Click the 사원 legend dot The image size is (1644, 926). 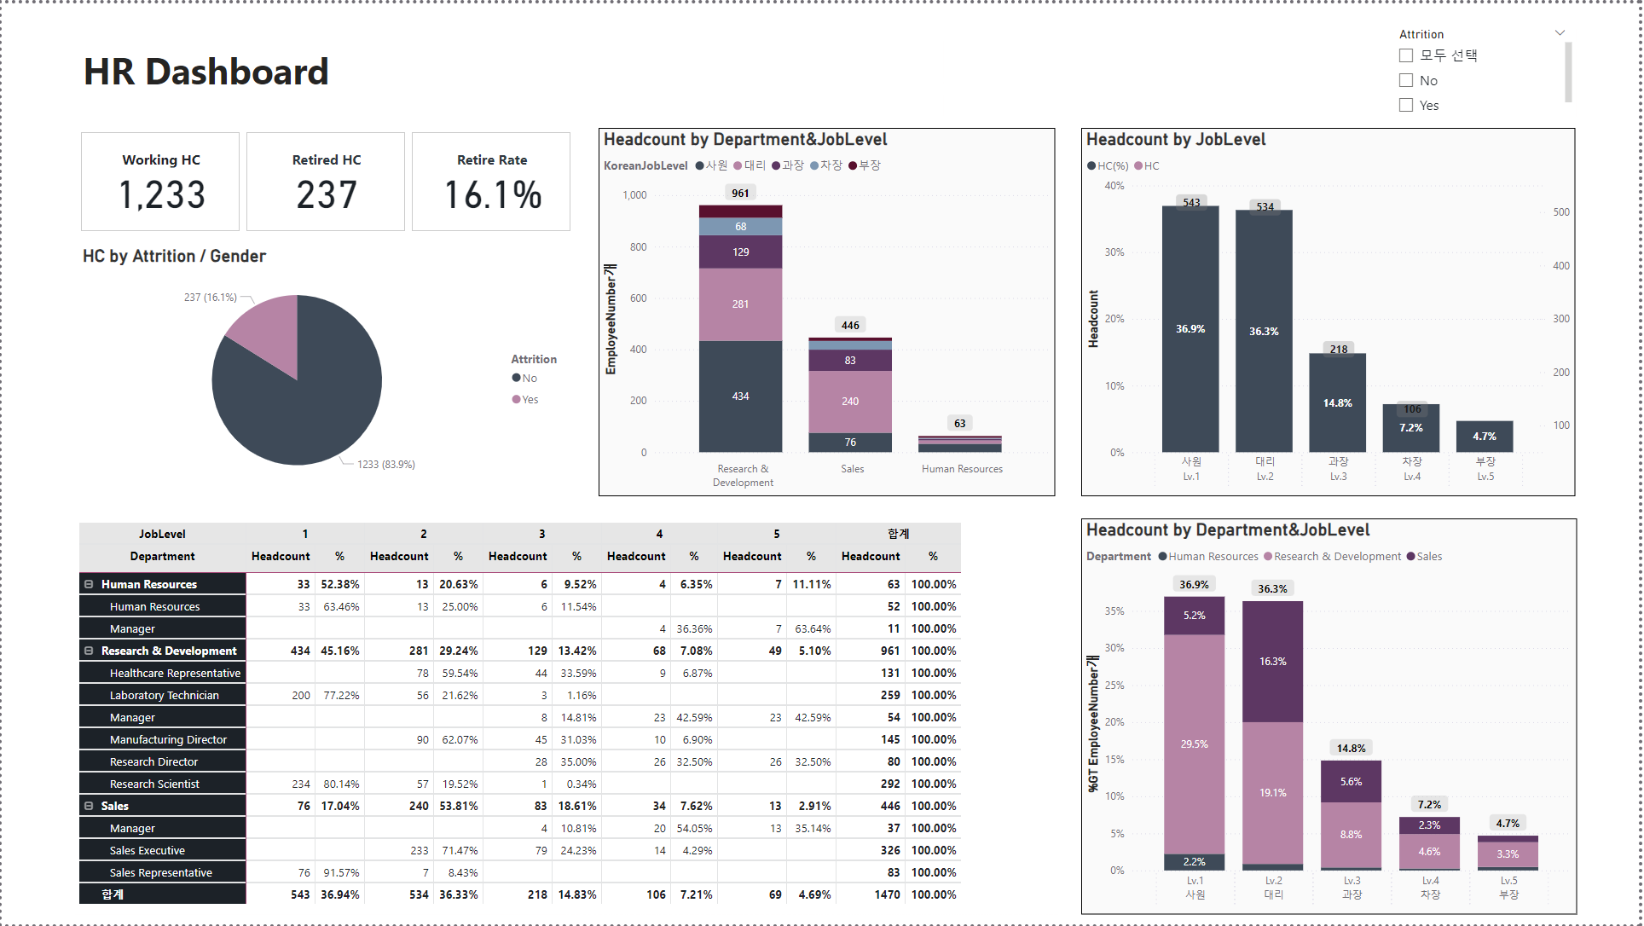pyautogui.click(x=699, y=165)
